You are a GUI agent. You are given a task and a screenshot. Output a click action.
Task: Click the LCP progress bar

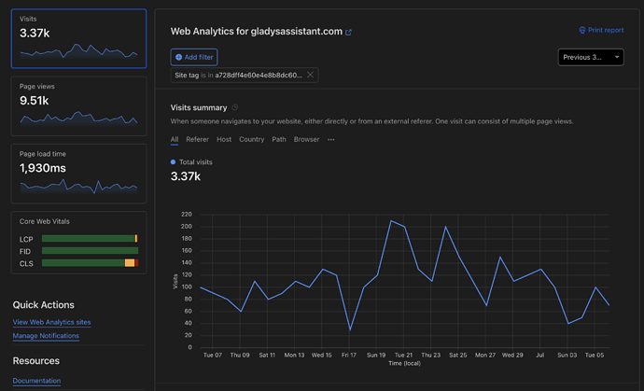coord(89,239)
